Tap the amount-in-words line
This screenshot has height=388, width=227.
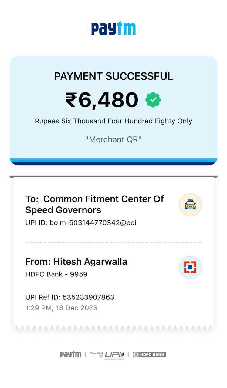click(x=113, y=121)
